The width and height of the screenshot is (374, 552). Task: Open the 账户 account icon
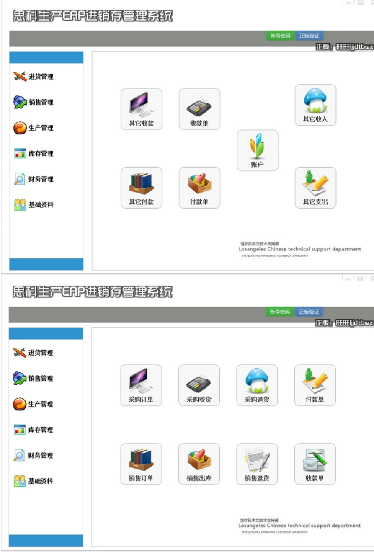257,150
